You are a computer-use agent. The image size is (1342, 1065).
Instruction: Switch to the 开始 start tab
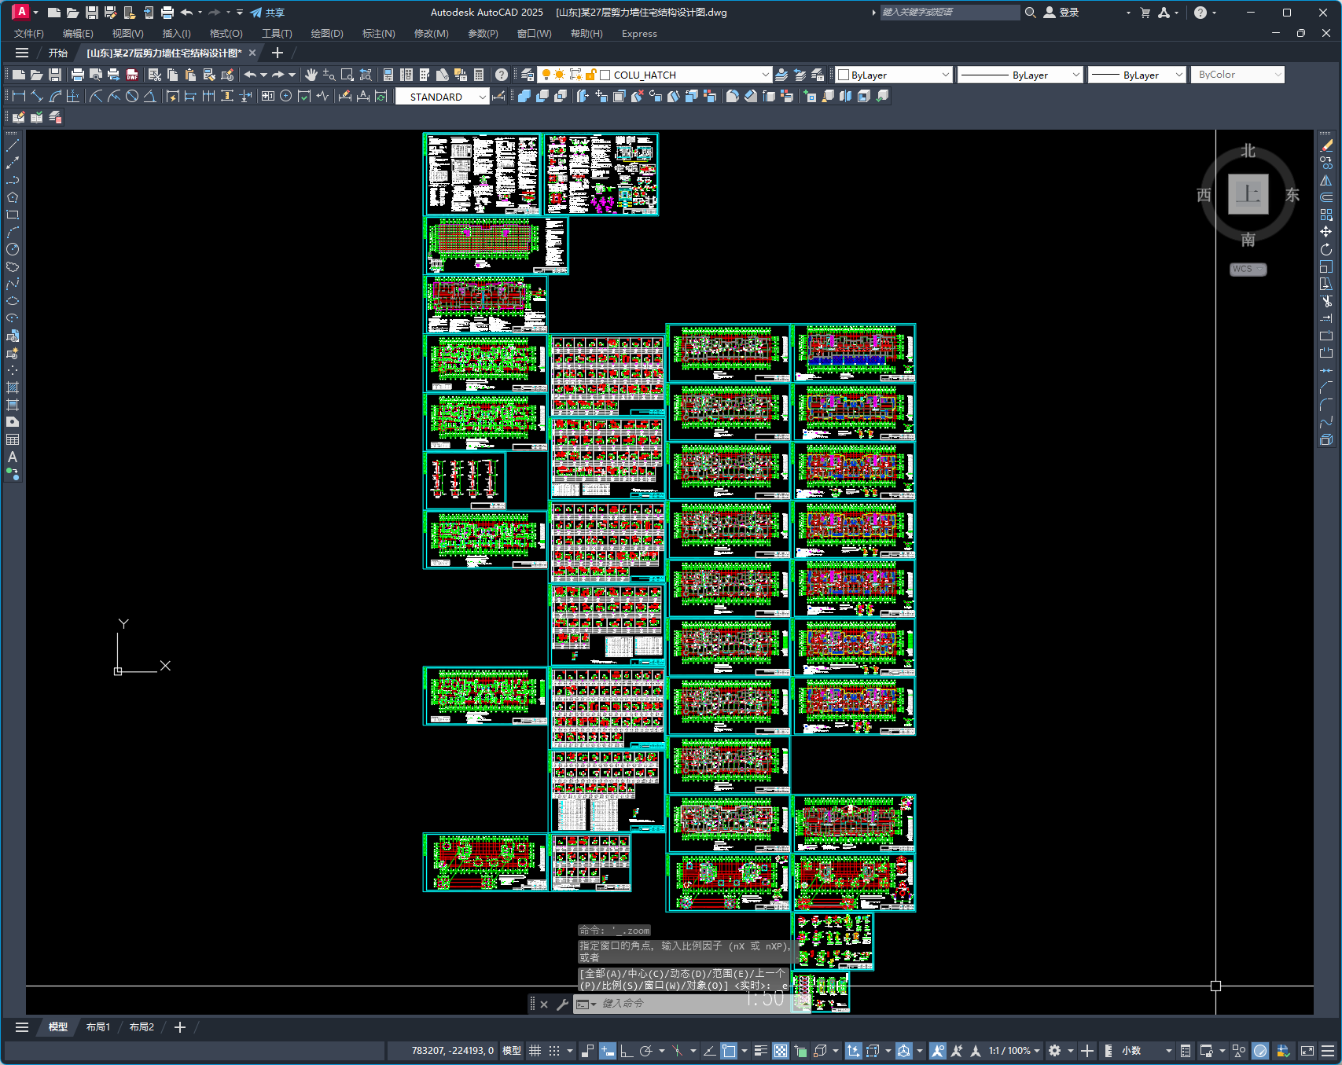58,53
